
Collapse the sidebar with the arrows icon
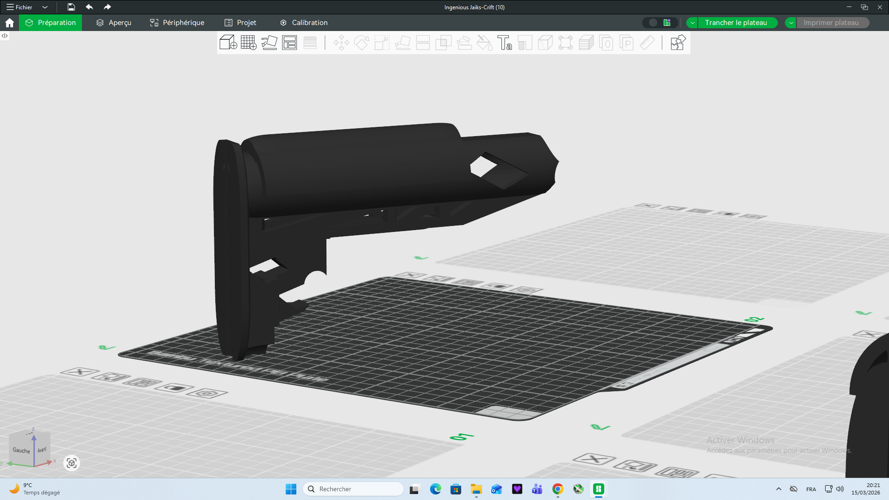[x=5, y=36]
